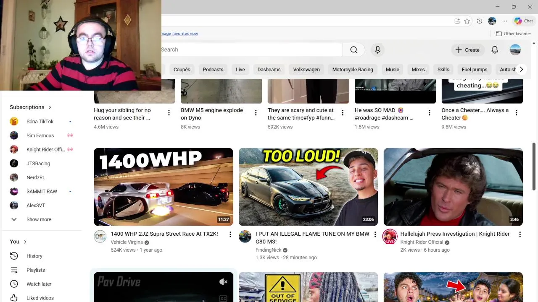Screen dimensions: 538x302
Task: Open options for Once a Cheater short
Action: coord(516,113)
